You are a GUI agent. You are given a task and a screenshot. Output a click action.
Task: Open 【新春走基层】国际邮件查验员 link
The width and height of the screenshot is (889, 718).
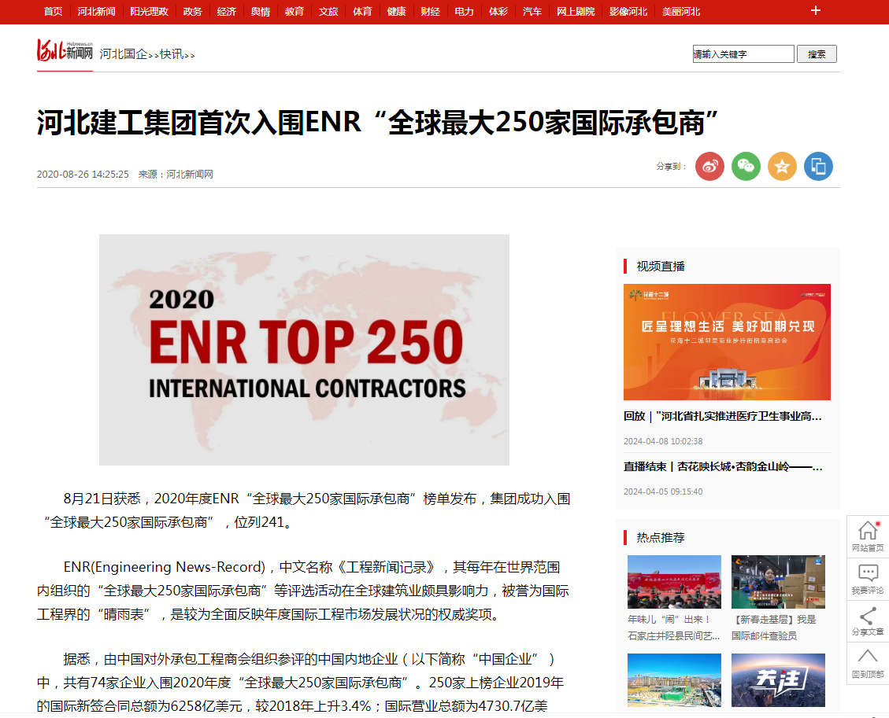tap(774, 628)
